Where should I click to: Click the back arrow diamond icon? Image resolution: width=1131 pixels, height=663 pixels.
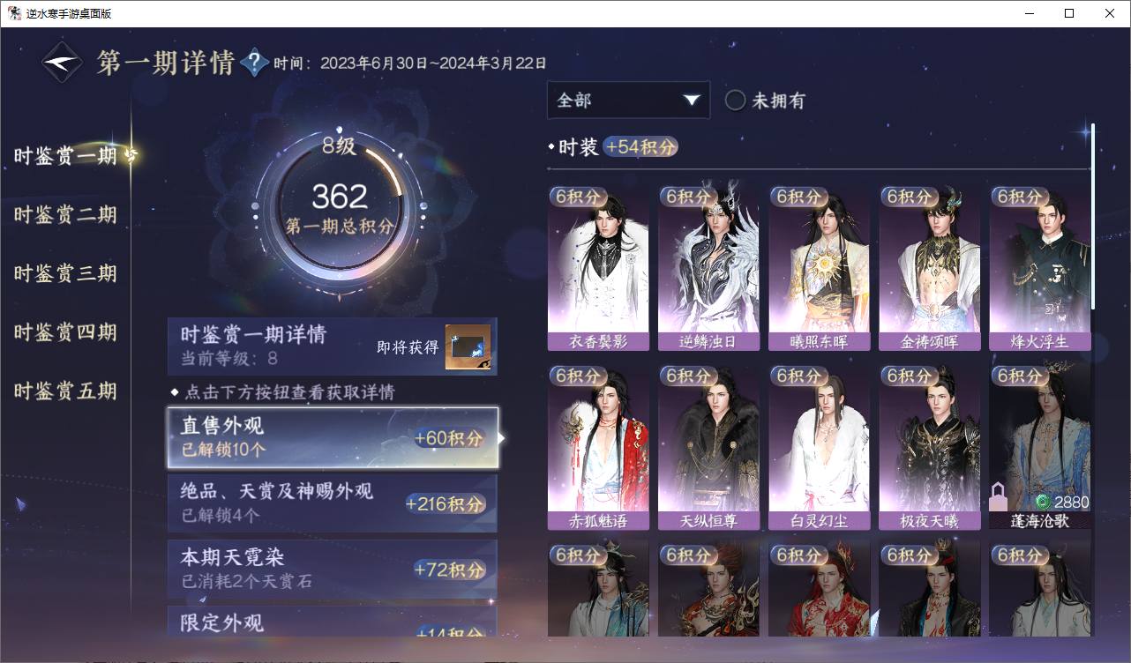point(63,63)
